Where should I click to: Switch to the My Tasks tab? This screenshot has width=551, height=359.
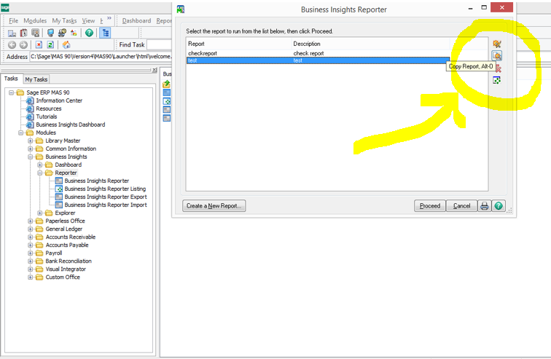tap(36, 79)
